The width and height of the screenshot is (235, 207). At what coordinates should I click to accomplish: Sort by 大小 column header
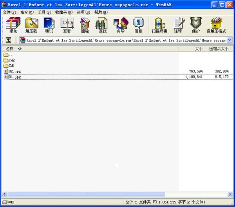point(191,49)
